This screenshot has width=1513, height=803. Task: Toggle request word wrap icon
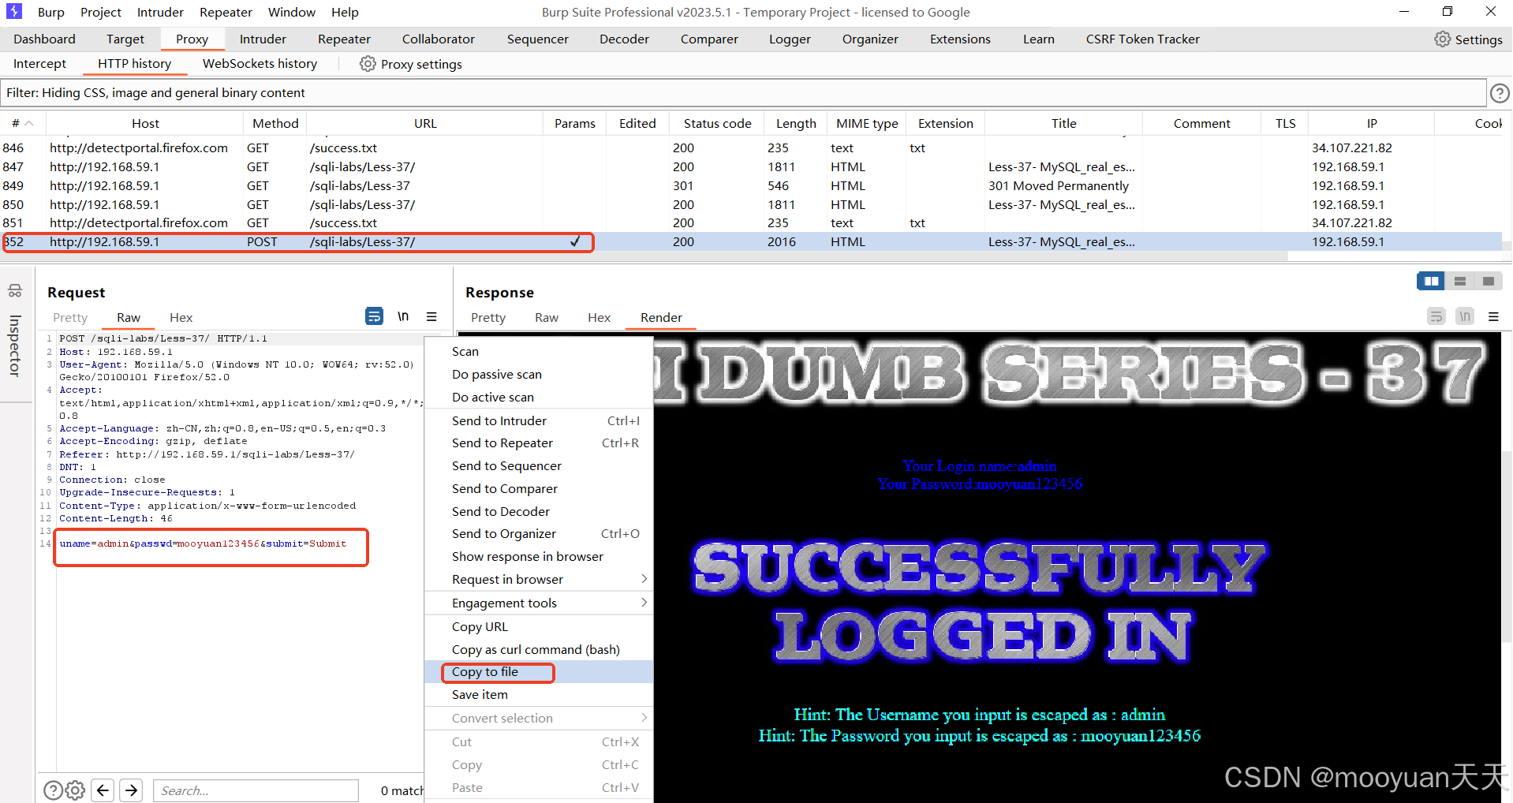tap(374, 316)
